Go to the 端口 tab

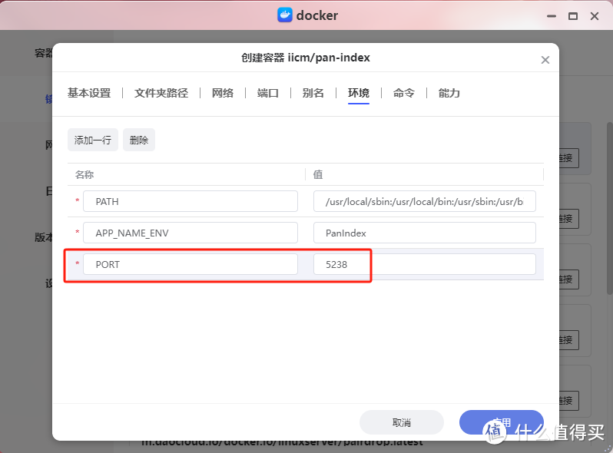coord(268,93)
